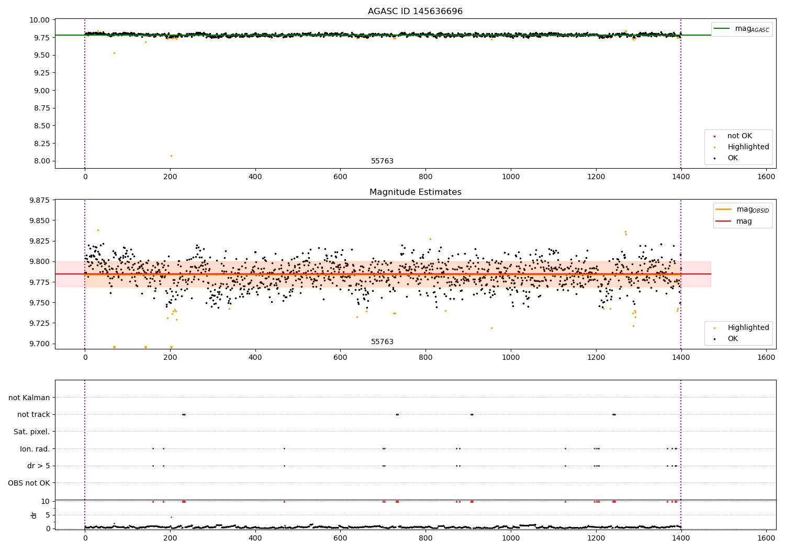Click the '9.700' y-axis tick label
Screen dimensions: 785x550
40,344
